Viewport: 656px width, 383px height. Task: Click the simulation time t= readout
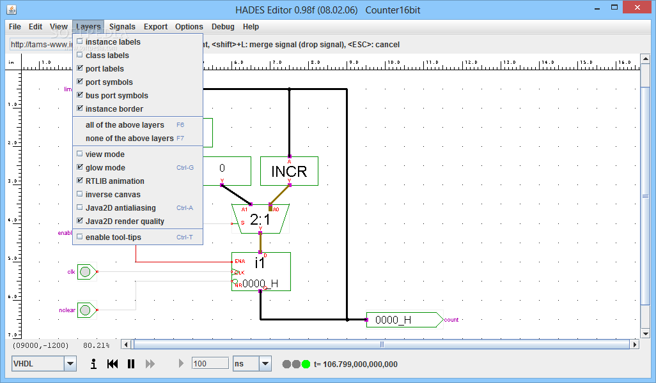pyautogui.click(x=355, y=364)
